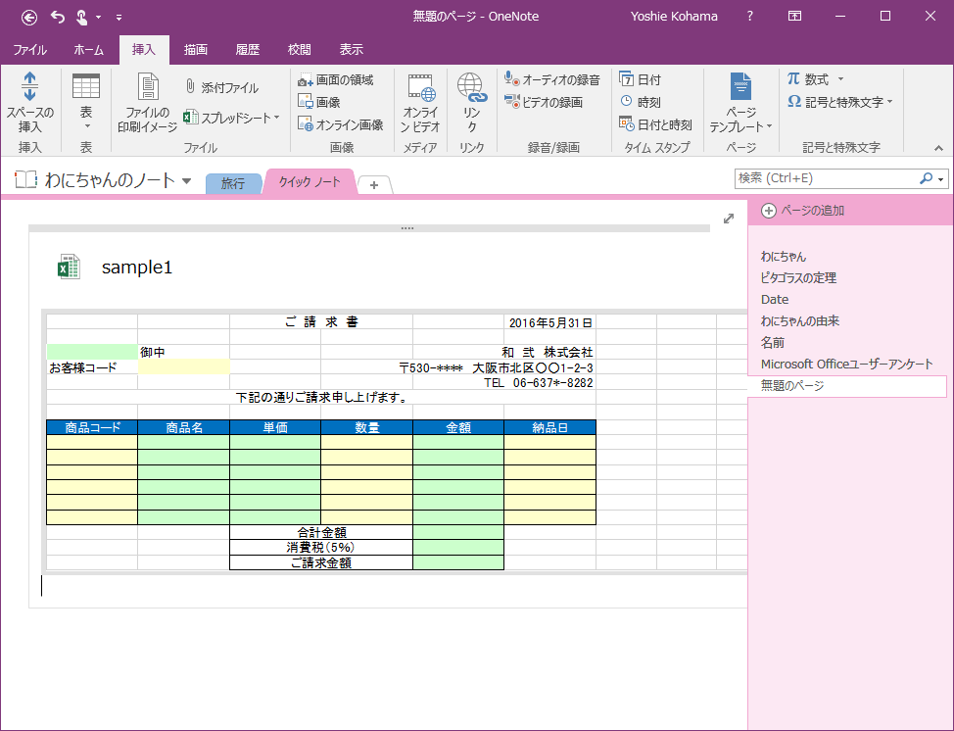The width and height of the screenshot is (954, 731).
Task: Click 納品日 header cell
Action: (550, 427)
